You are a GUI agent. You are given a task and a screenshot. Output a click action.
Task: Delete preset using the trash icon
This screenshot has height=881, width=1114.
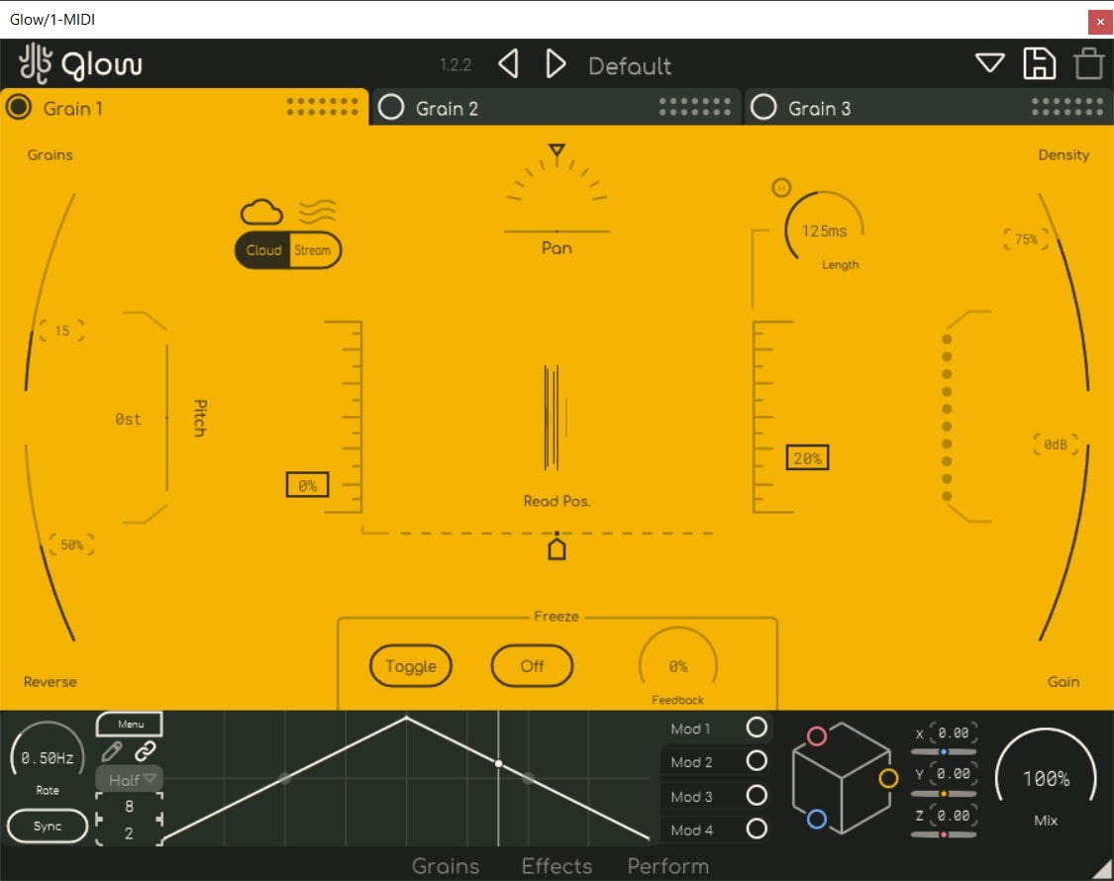pyautogui.click(x=1089, y=64)
